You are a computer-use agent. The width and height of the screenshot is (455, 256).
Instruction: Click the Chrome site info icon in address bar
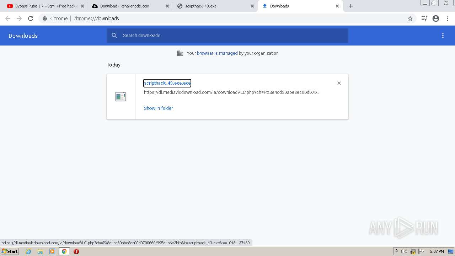click(x=45, y=18)
